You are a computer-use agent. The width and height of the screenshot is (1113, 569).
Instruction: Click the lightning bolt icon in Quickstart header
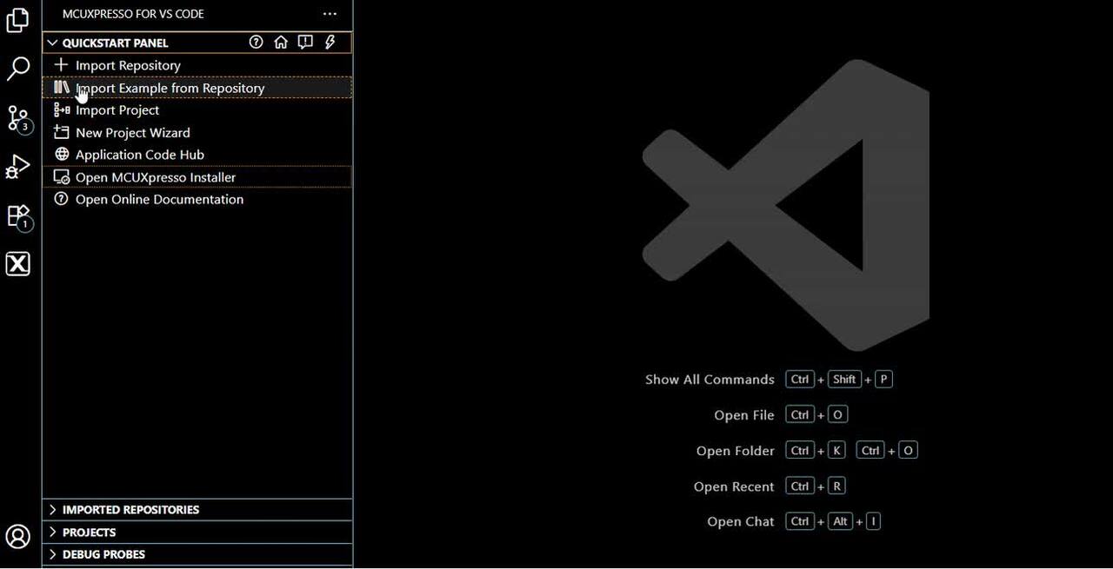tap(330, 43)
